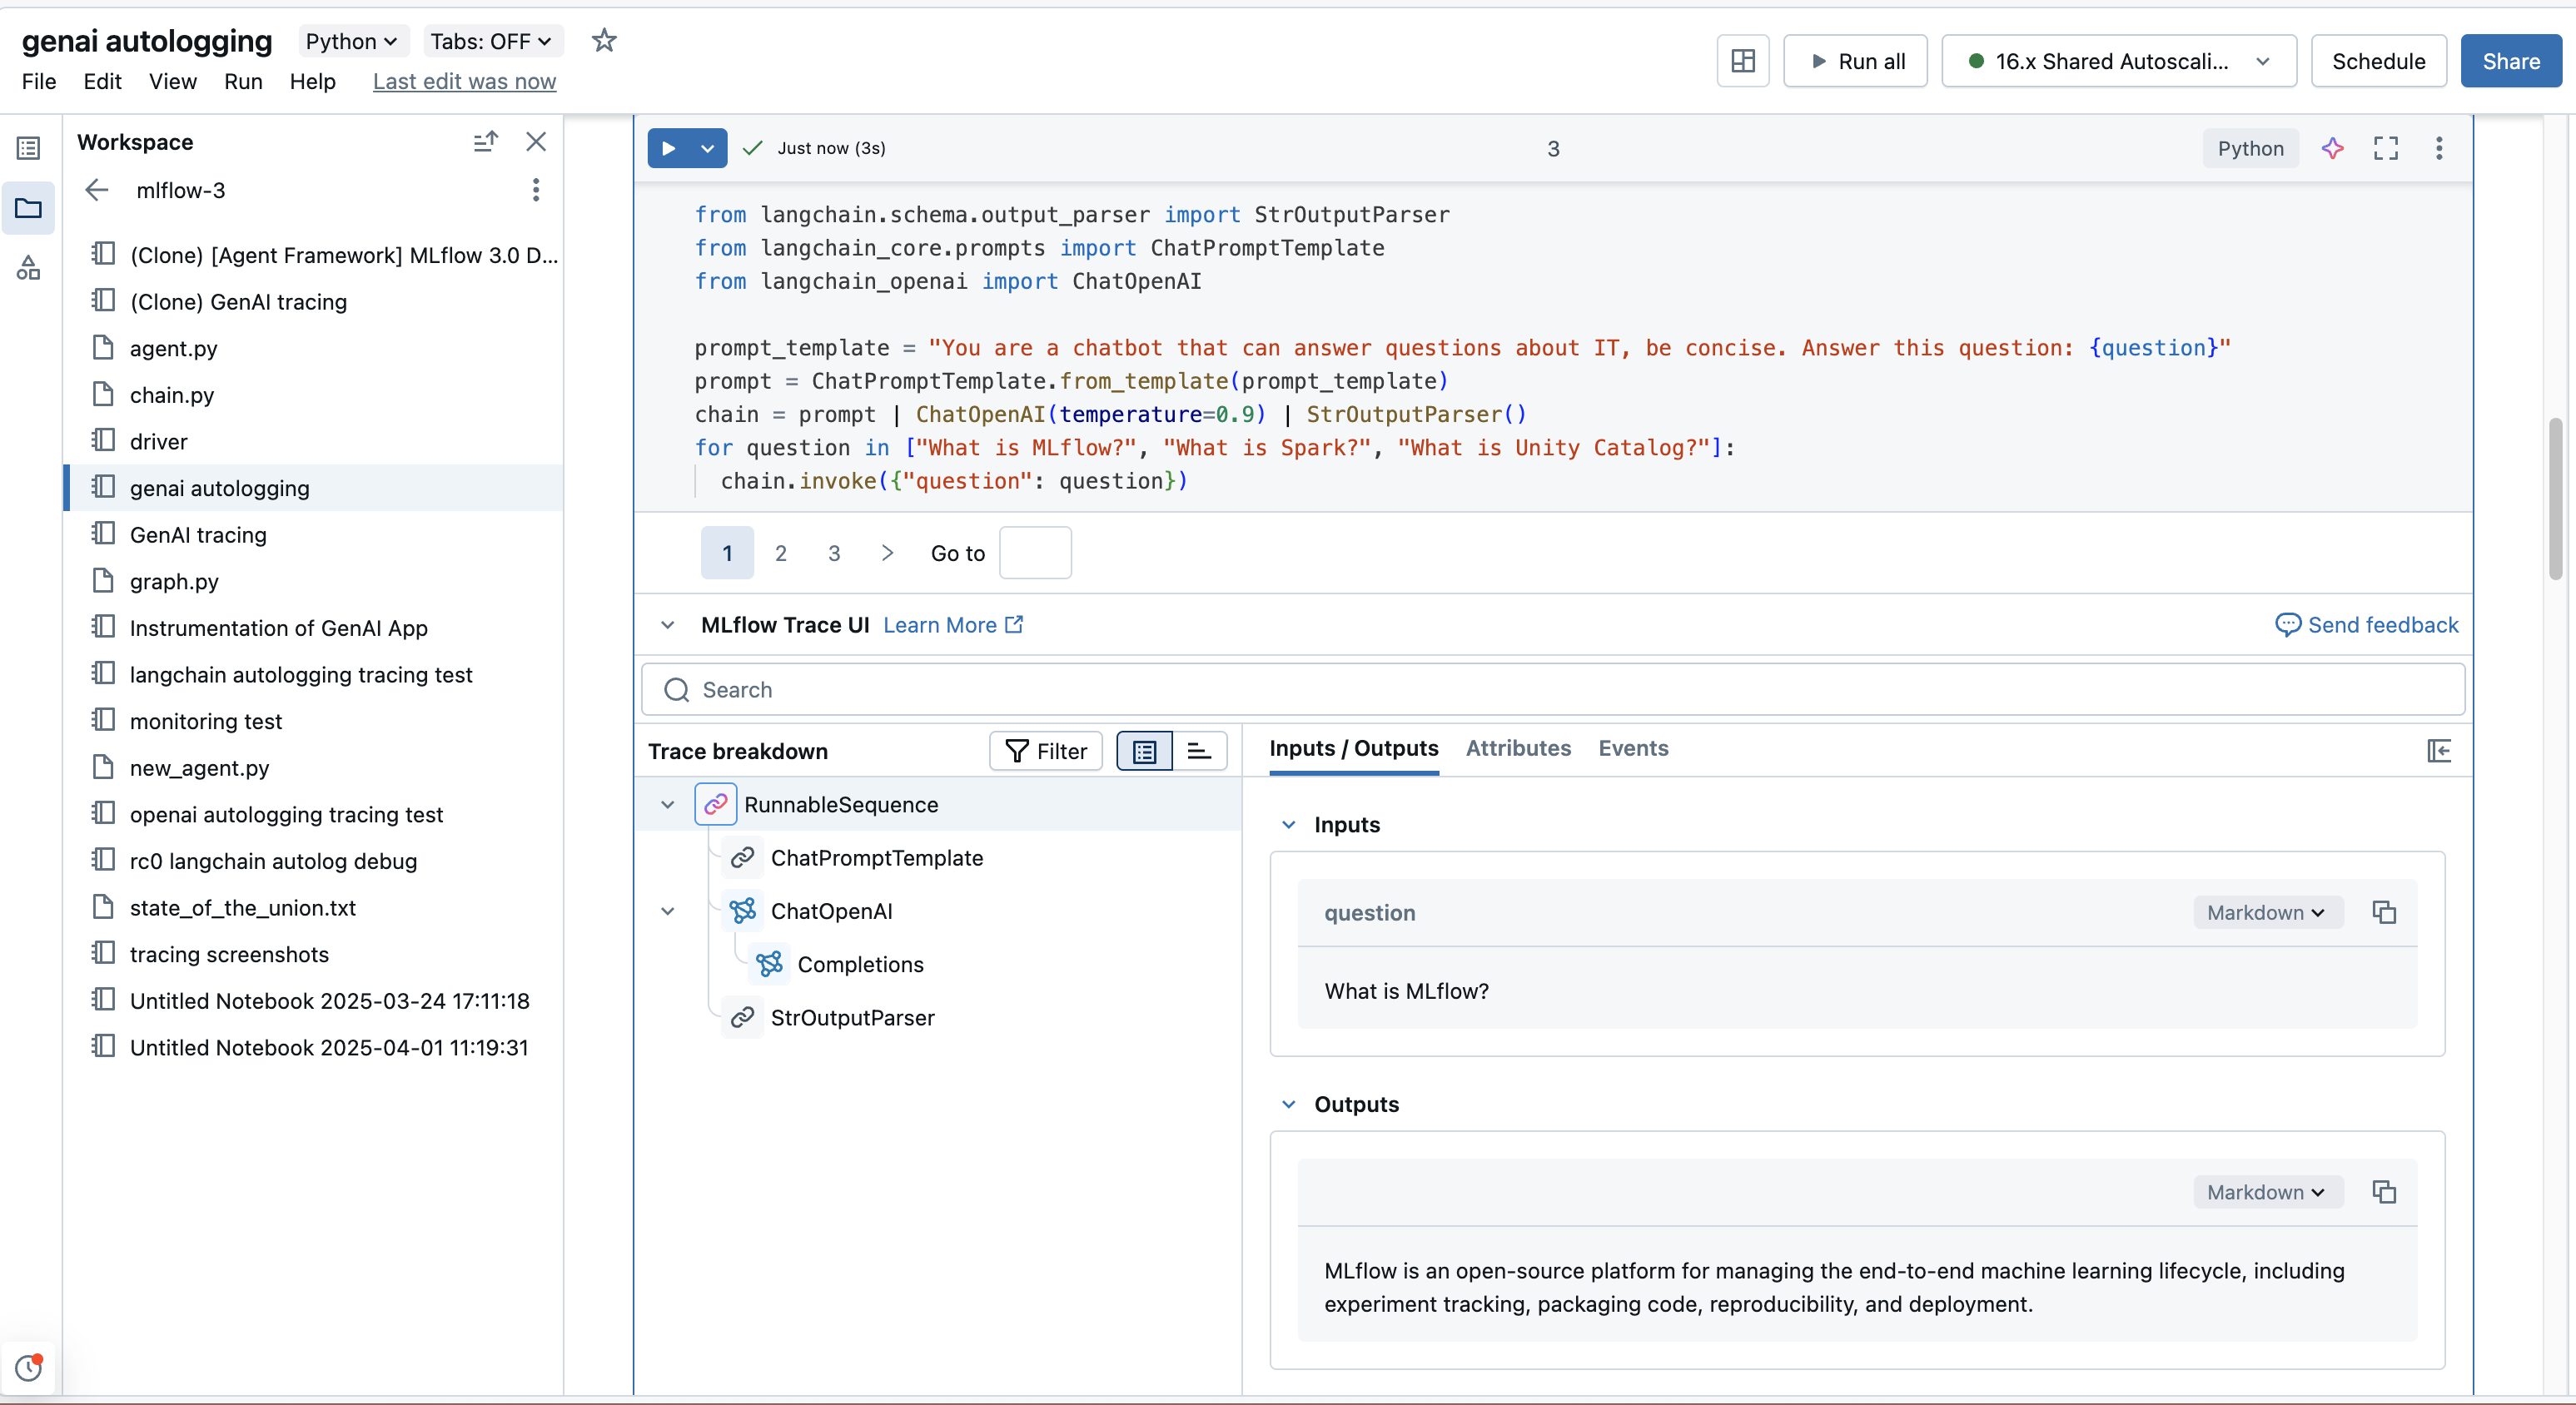2576x1405 pixels.
Task: Open the cell kebab menu icon
Action: [x=2439, y=148]
